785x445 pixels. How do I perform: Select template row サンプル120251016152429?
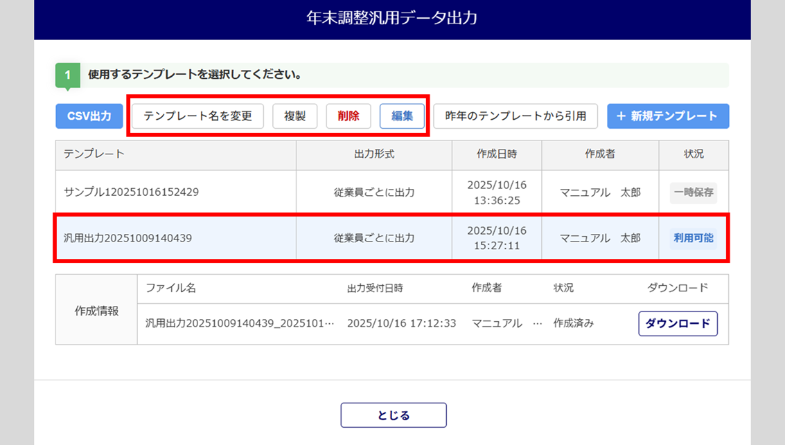coord(392,192)
